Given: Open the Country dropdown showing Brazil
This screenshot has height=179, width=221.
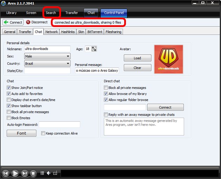Looking at the screenshot, I should coord(47,63).
